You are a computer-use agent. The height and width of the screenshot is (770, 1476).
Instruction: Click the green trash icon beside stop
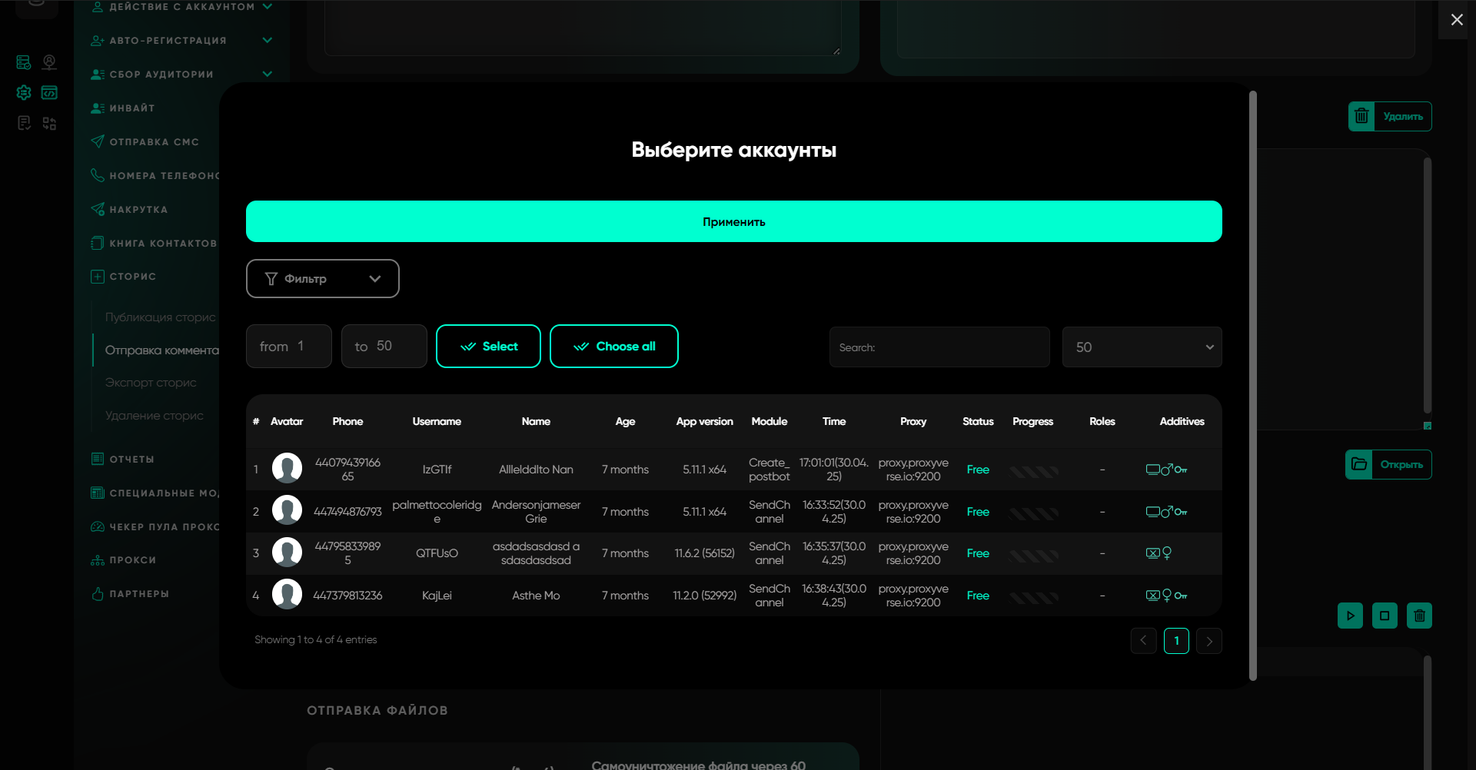1419,616
